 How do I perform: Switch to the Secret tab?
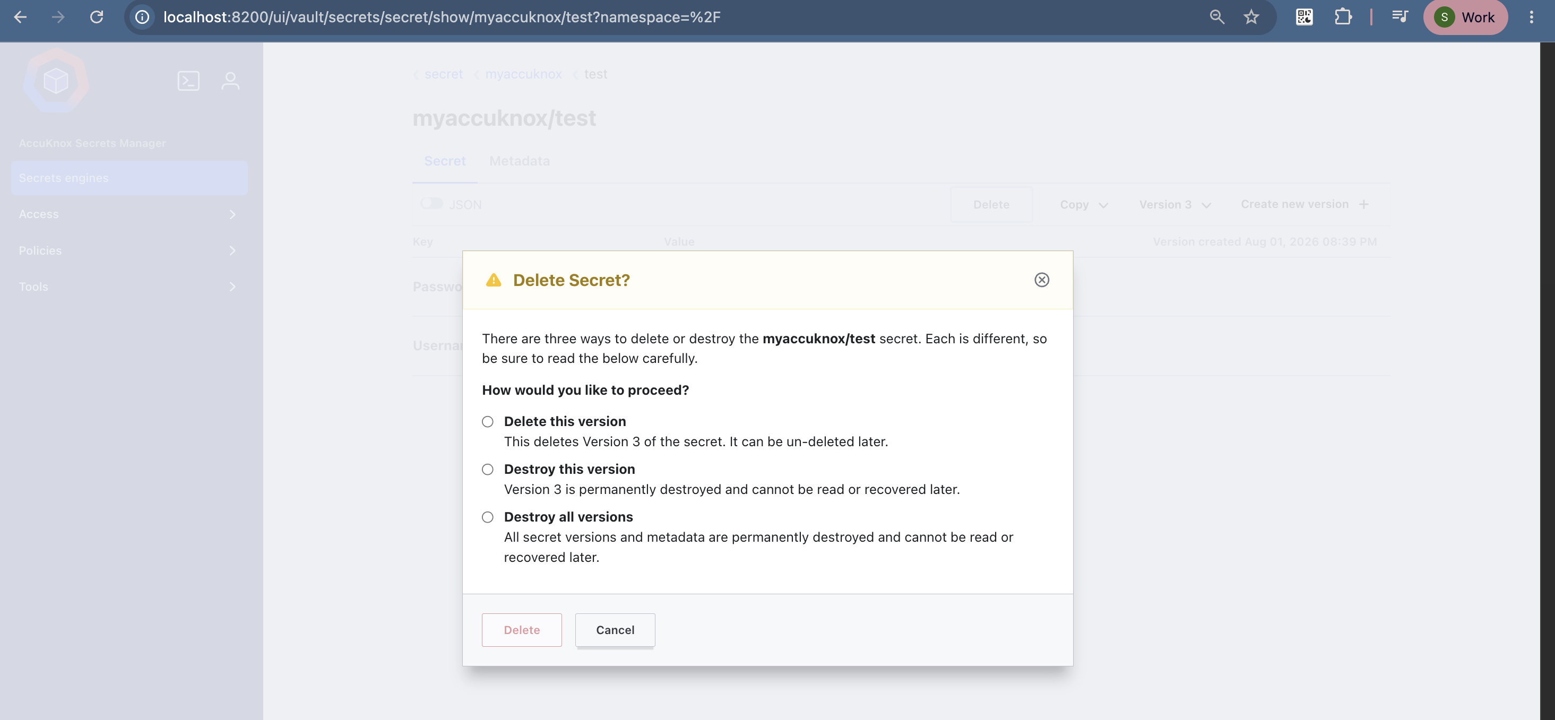point(445,161)
